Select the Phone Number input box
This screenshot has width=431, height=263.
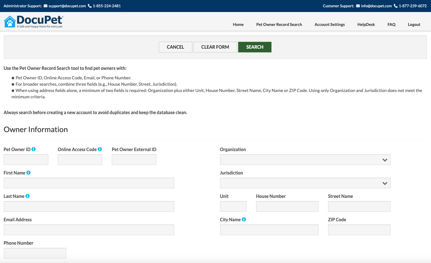[35, 253]
